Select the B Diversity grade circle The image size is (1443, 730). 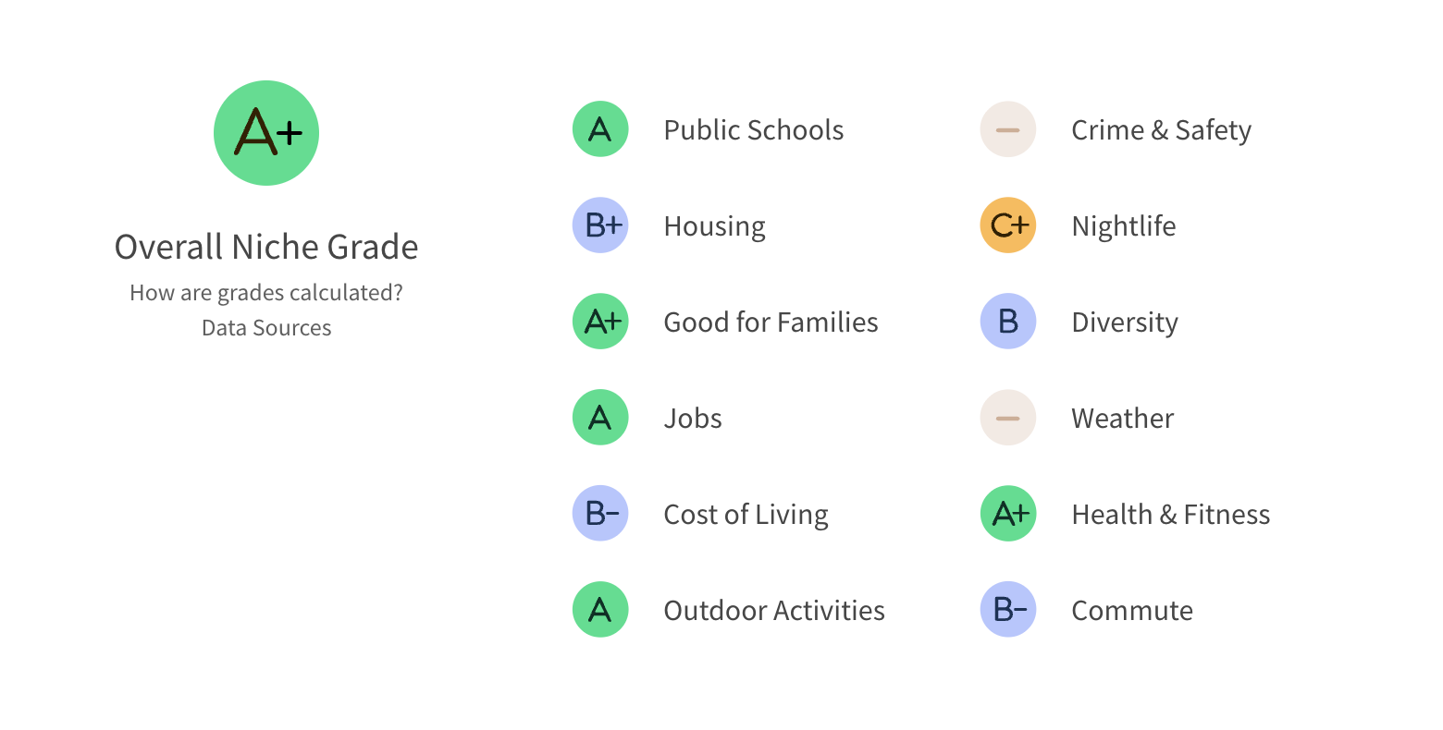coord(1008,322)
